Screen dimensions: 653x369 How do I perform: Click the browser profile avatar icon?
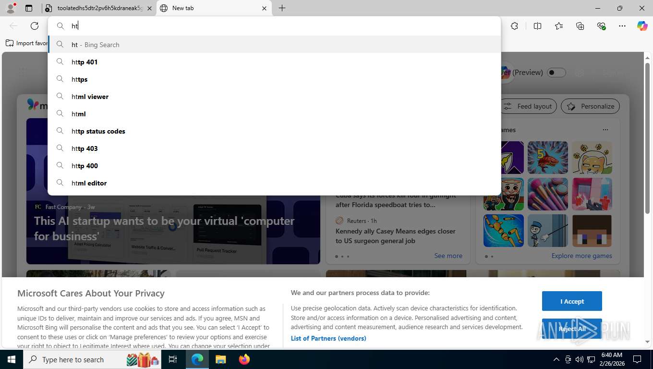pyautogui.click(x=11, y=8)
